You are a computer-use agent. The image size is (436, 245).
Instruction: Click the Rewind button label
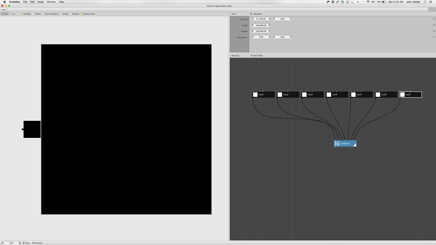(39, 243)
